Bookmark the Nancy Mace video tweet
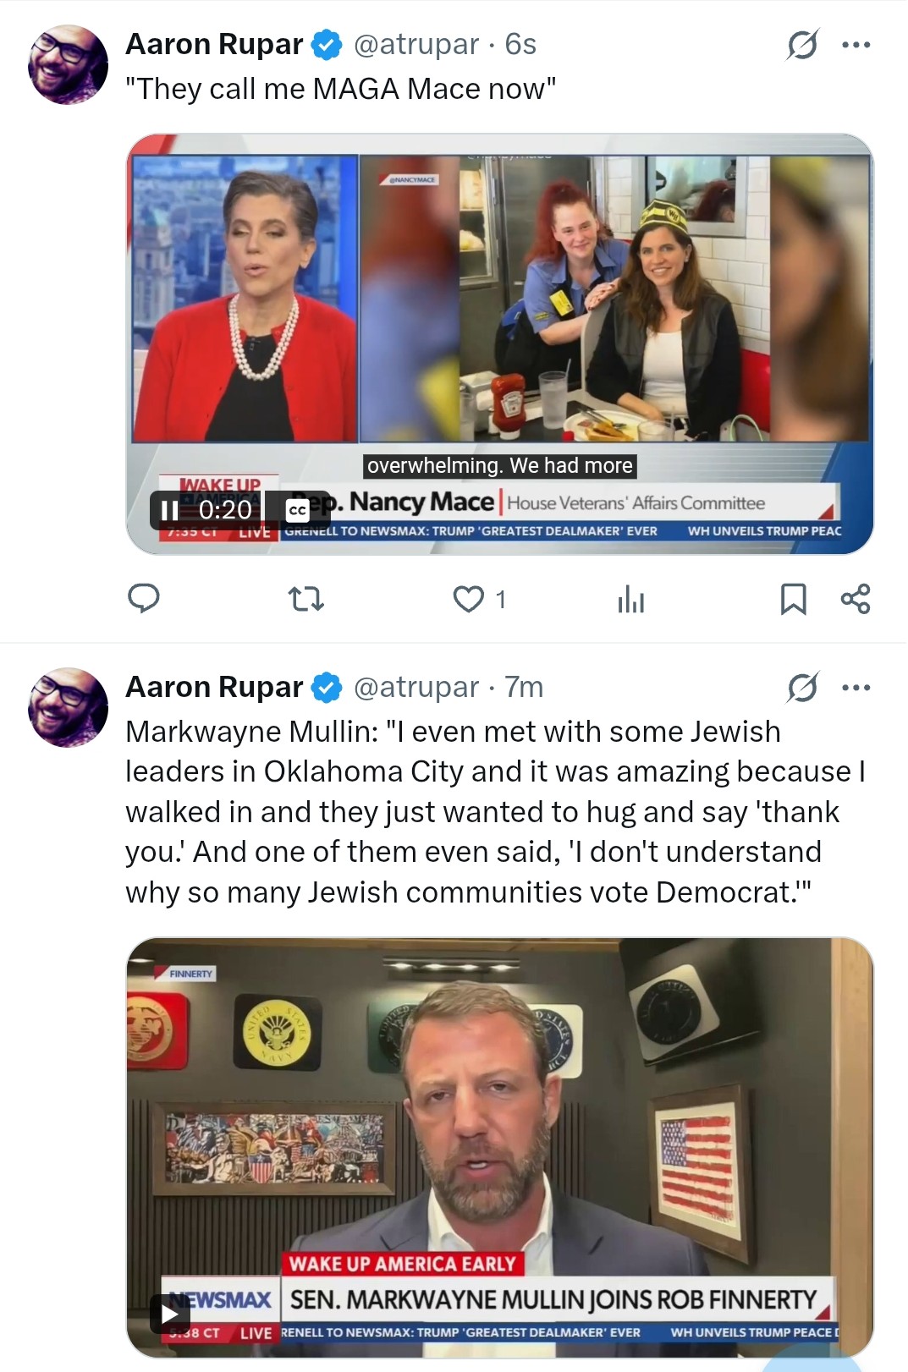The width and height of the screenshot is (908, 1372). point(793,600)
